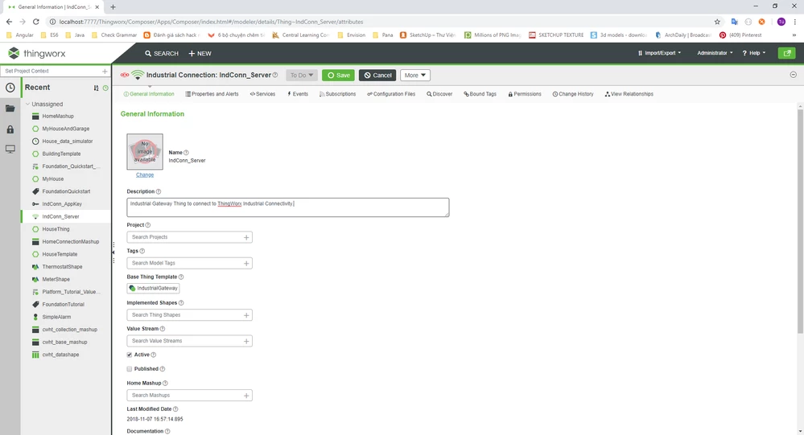Click the green Save button

coord(338,76)
